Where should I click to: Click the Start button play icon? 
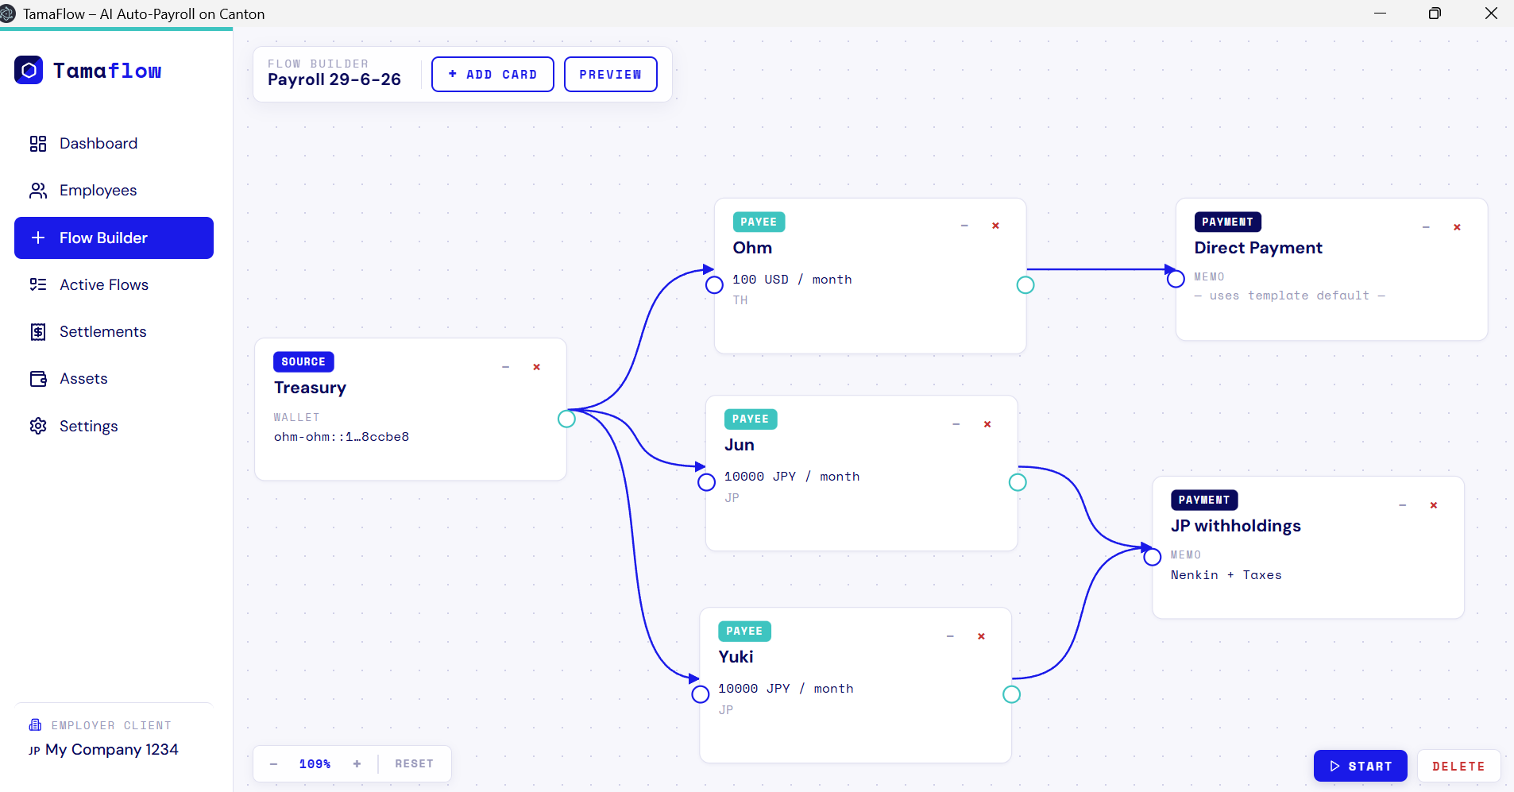[x=1334, y=766]
